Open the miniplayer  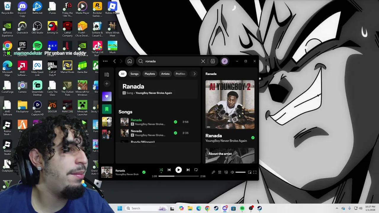250,172
